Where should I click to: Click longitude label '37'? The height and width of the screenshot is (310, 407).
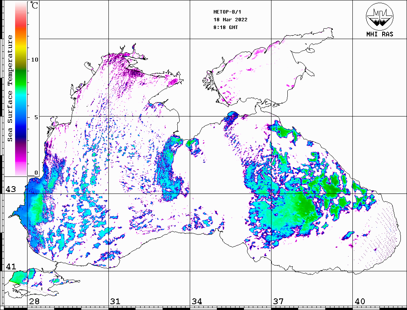coord(278,301)
